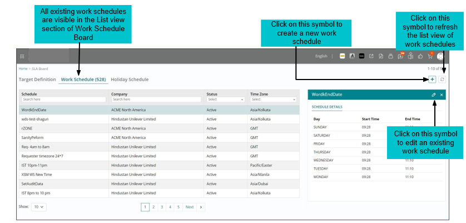Select the WordkEndDate schedule row
The image size is (466, 223).
159,110
